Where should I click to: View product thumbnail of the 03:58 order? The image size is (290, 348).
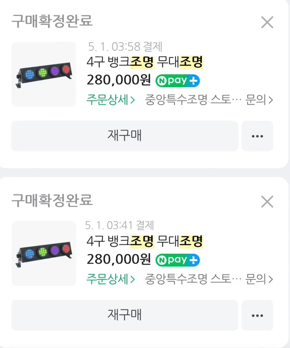pyautogui.click(x=44, y=74)
